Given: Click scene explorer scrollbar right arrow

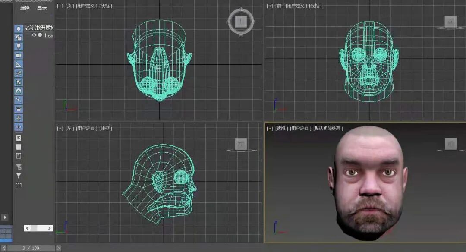Looking at the screenshot, I should (50, 228).
